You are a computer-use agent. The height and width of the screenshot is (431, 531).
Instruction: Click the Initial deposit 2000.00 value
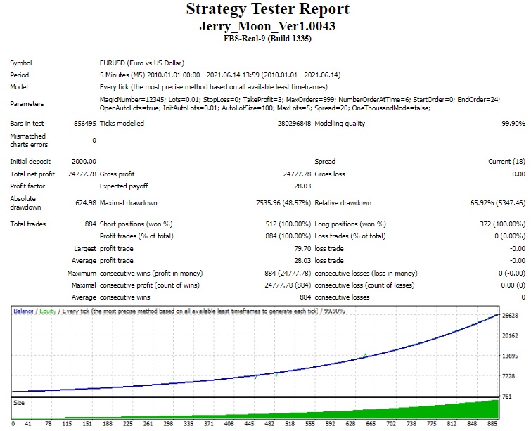(x=84, y=162)
